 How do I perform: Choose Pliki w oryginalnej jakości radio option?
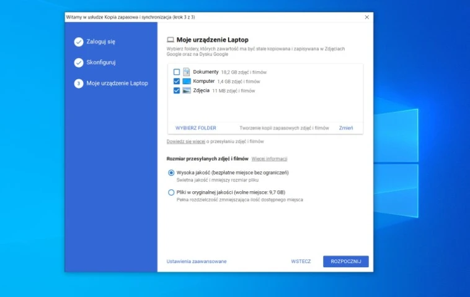pyautogui.click(x=171, y=192)
